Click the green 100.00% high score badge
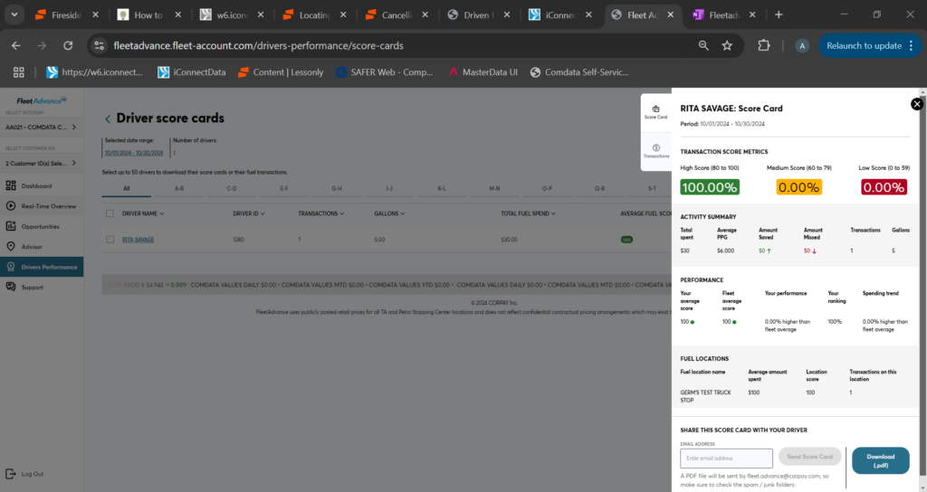Screen dimensions: 927x492 pyautogui.click(x=710, y=187)
